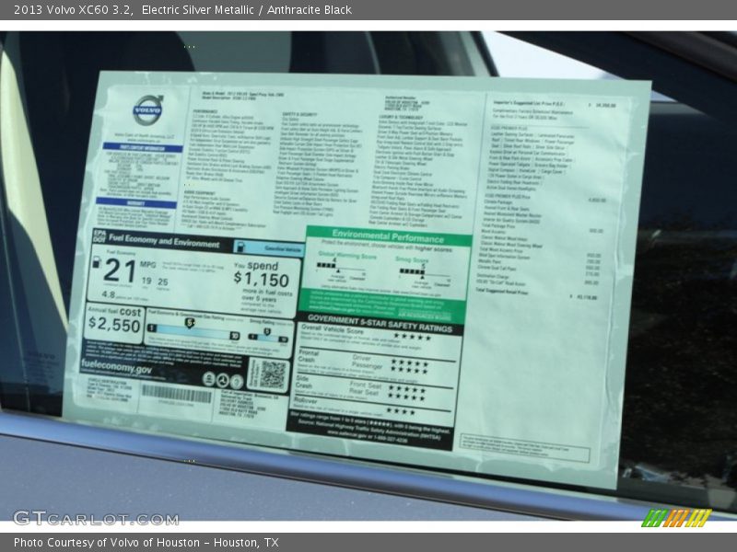Click the Volvo logo on the sticker
Viewport: 737px width, 552px height.
[147, 109]
